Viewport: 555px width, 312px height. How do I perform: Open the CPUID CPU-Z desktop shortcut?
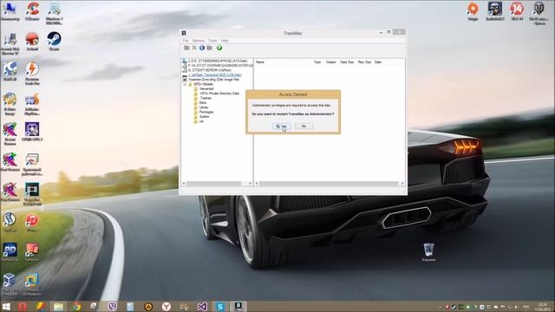[x=32, y=132]
